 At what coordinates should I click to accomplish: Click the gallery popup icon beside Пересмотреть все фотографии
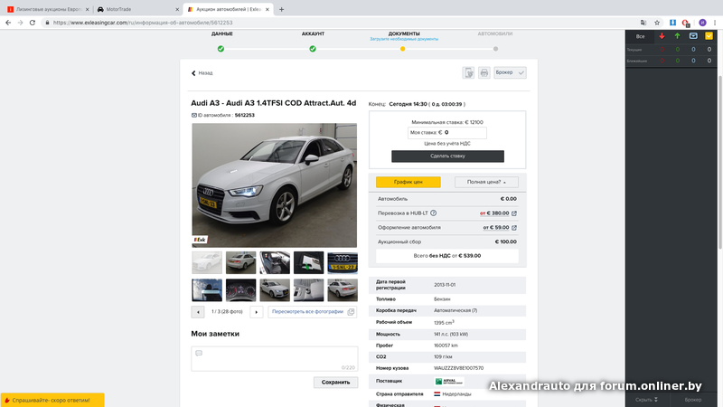351,312
